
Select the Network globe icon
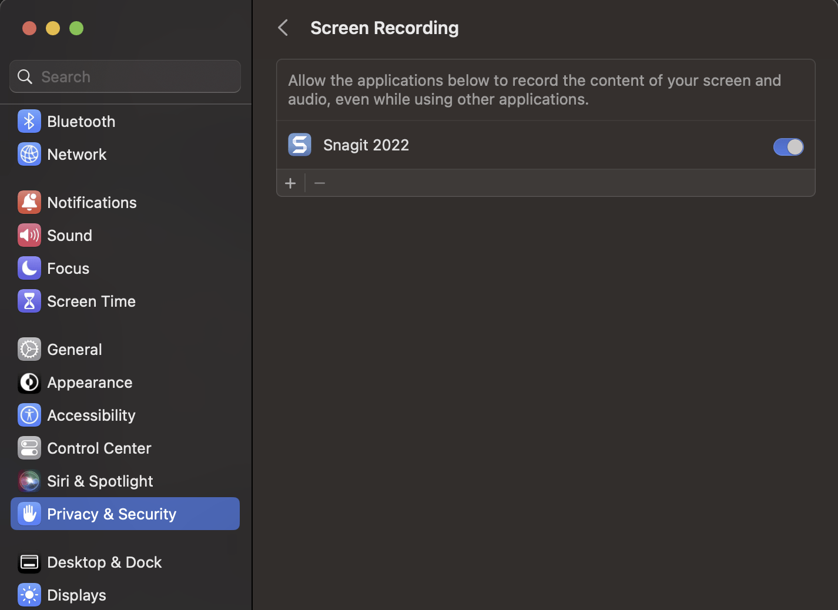(x=29, y=154)
